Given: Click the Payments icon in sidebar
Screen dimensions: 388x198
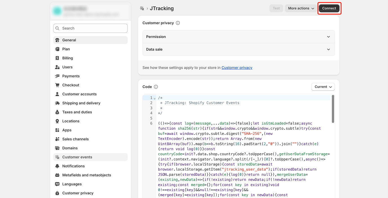Looking at the screenshot, I should click(x=57, y=76).
